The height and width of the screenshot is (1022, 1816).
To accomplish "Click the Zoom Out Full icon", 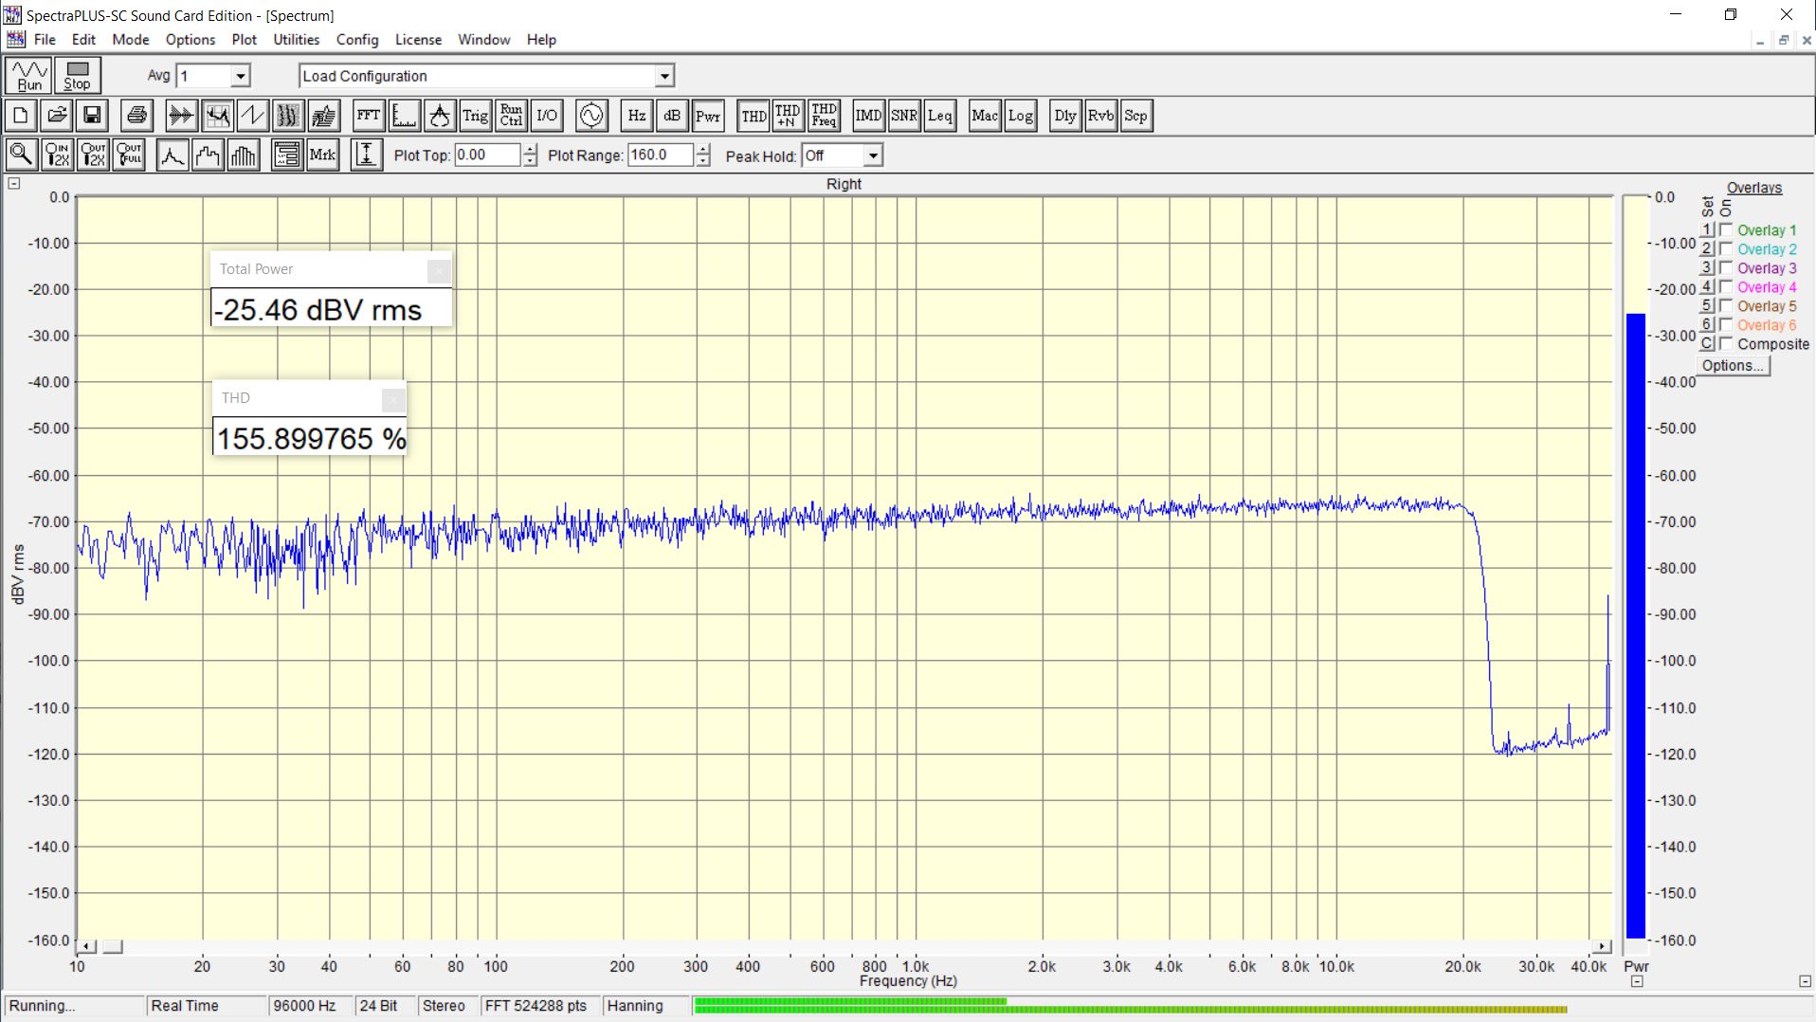I will coord(129,155).
